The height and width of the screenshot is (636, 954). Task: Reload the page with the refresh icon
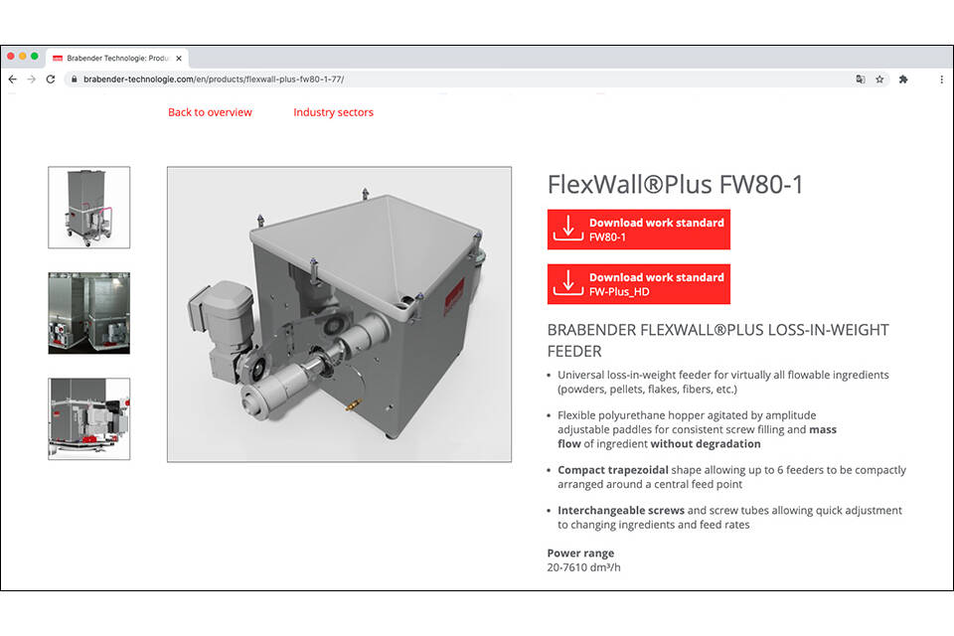click(x=51, y=79)
